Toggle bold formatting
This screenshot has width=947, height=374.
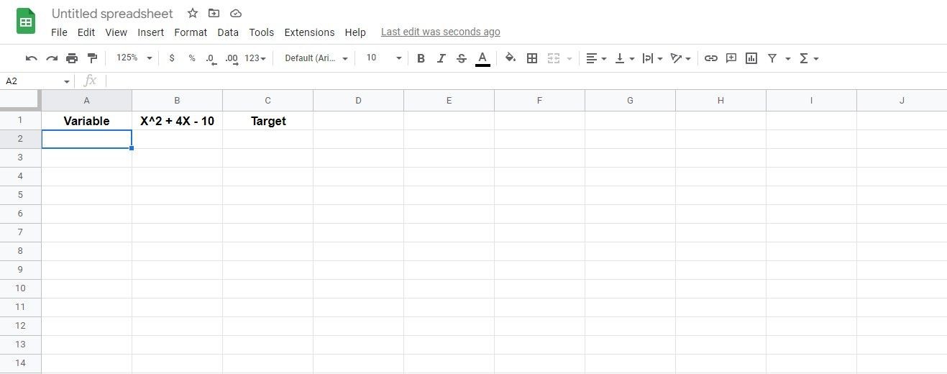[x=421, y=58]
